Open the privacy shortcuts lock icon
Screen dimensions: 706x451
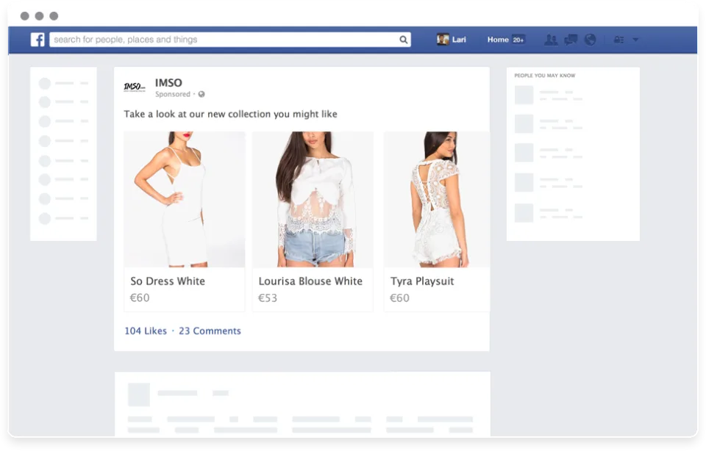(x=619, y=40)
